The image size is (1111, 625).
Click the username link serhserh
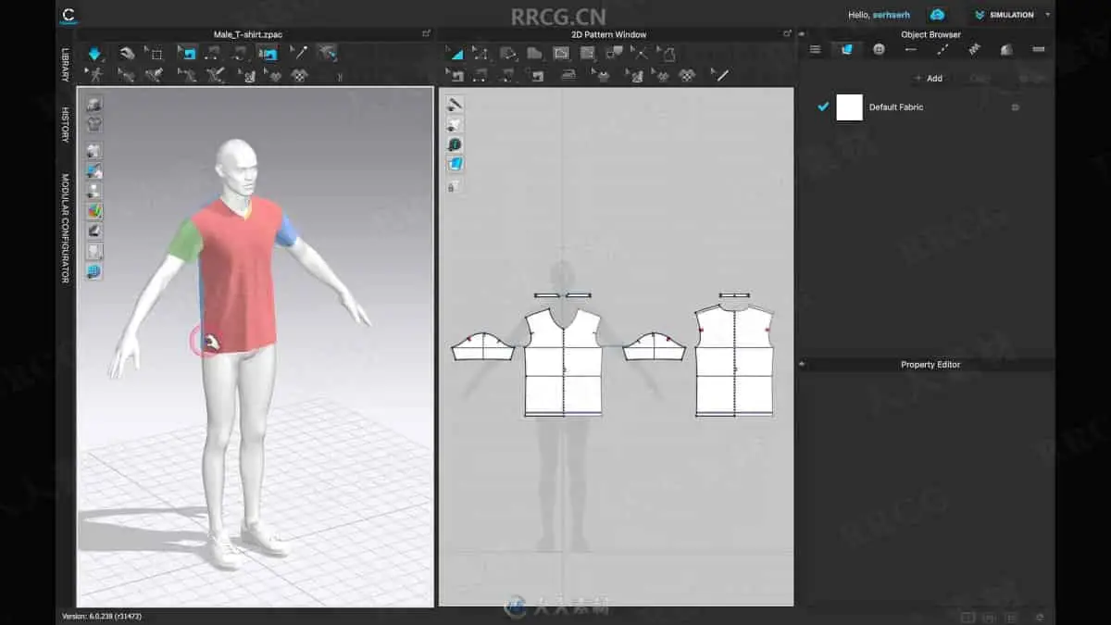pos(893,15)
